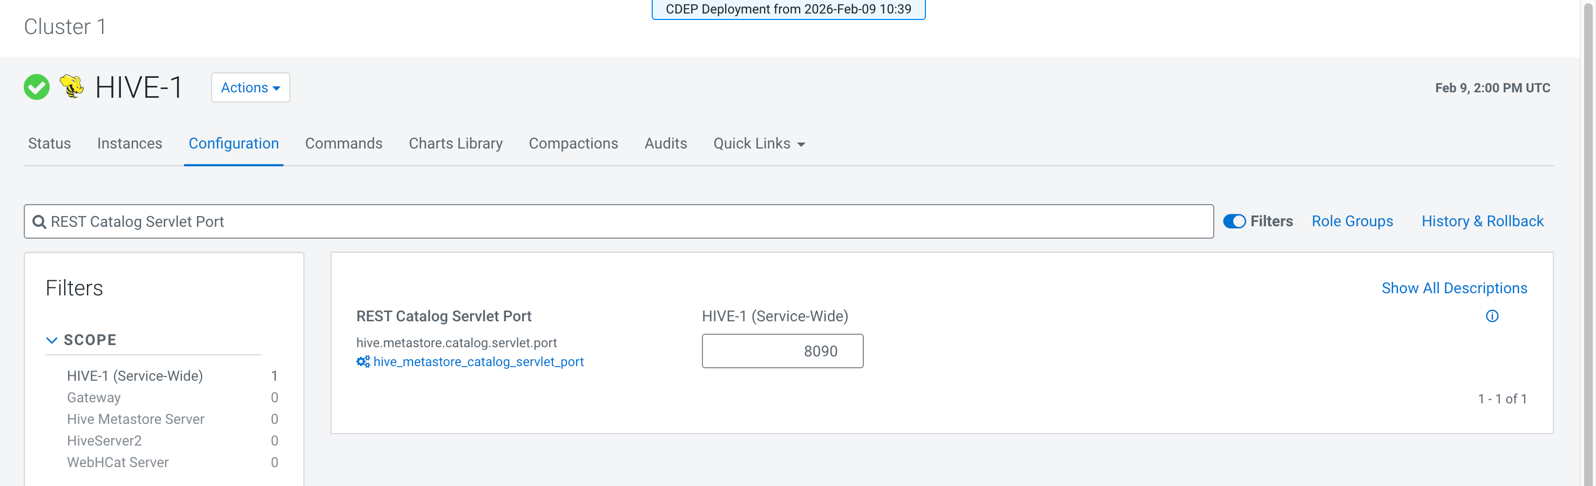Open the Instances tab
The image size is (1596, 486).
(x=130, y=143)
